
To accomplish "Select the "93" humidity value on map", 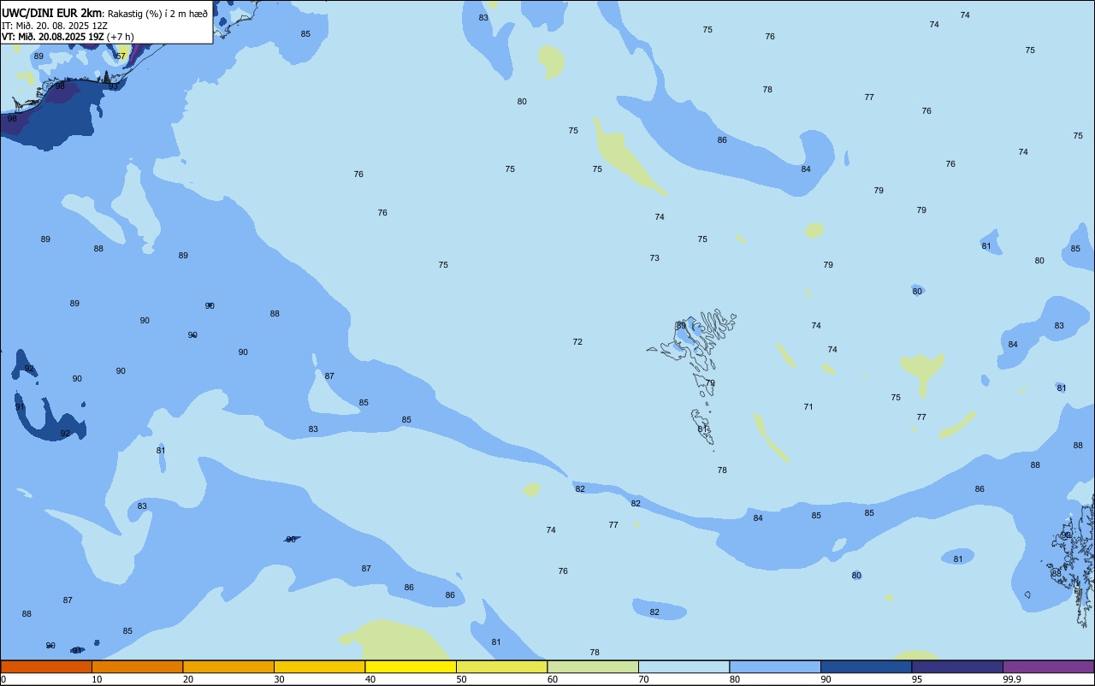I will pos(113,87).
